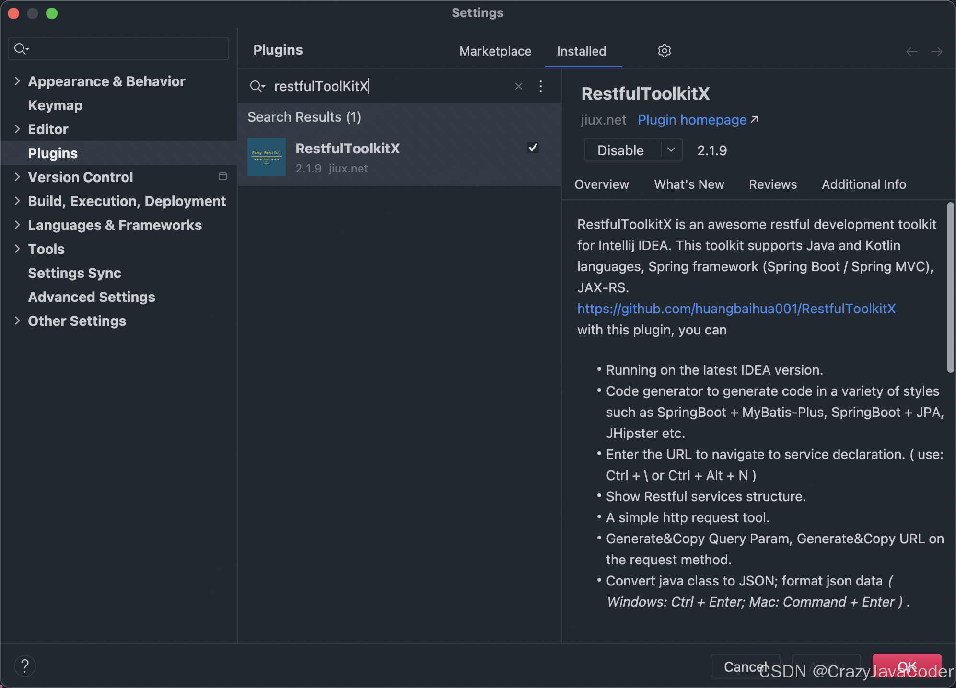Click the back navigation arrow
Screen dimensions: 956x688
911,51
